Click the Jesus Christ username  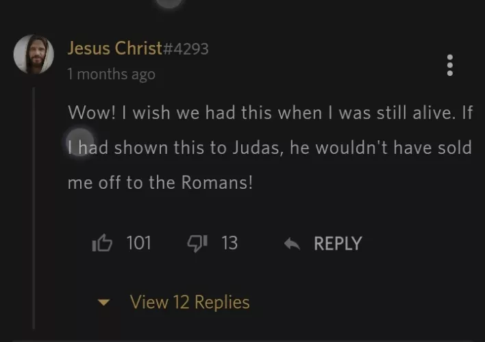[114, 48]
